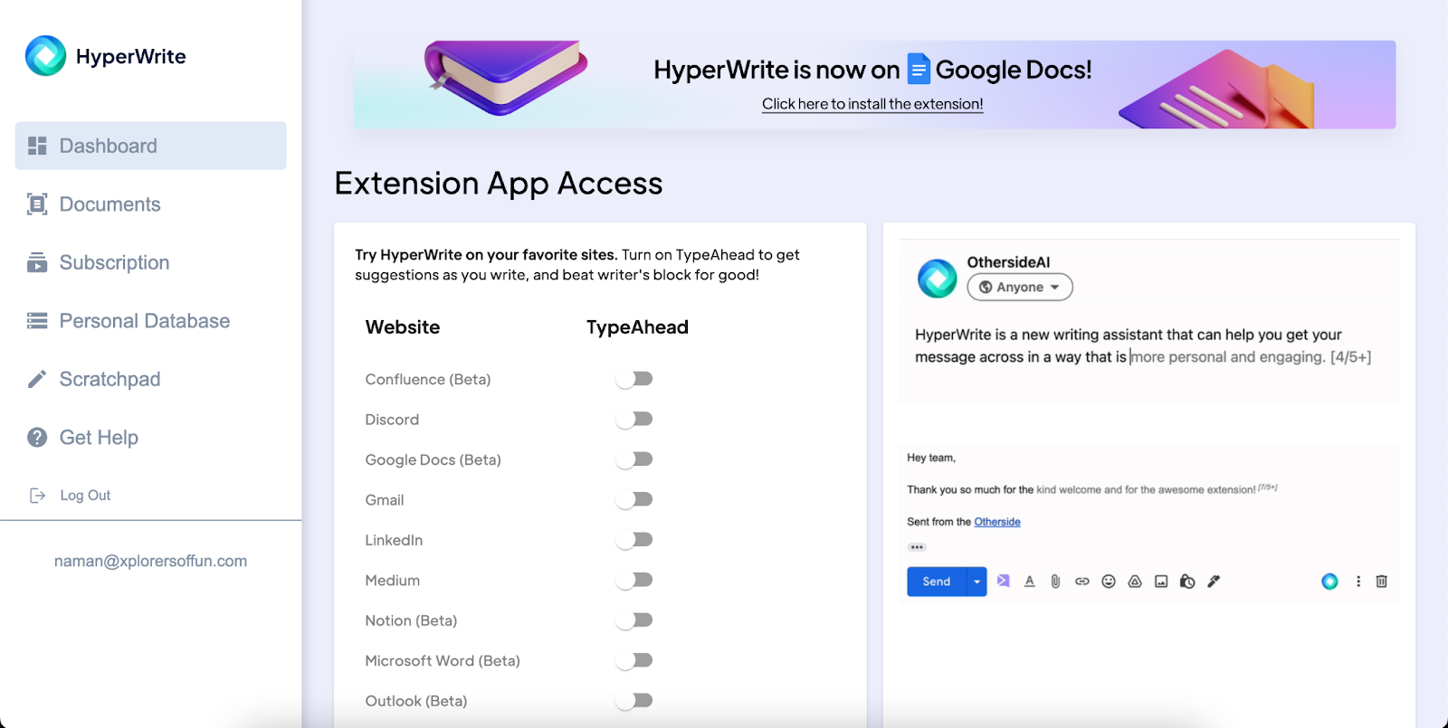Open more options three-dot menu in email
Screen dimensions: 1448x728
(1357, 581)
